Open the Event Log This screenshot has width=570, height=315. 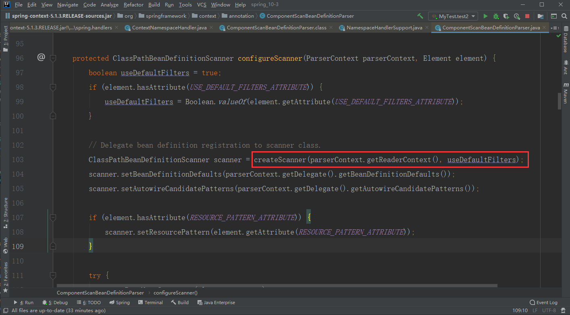pyautogui.click(x=543, y=303)
